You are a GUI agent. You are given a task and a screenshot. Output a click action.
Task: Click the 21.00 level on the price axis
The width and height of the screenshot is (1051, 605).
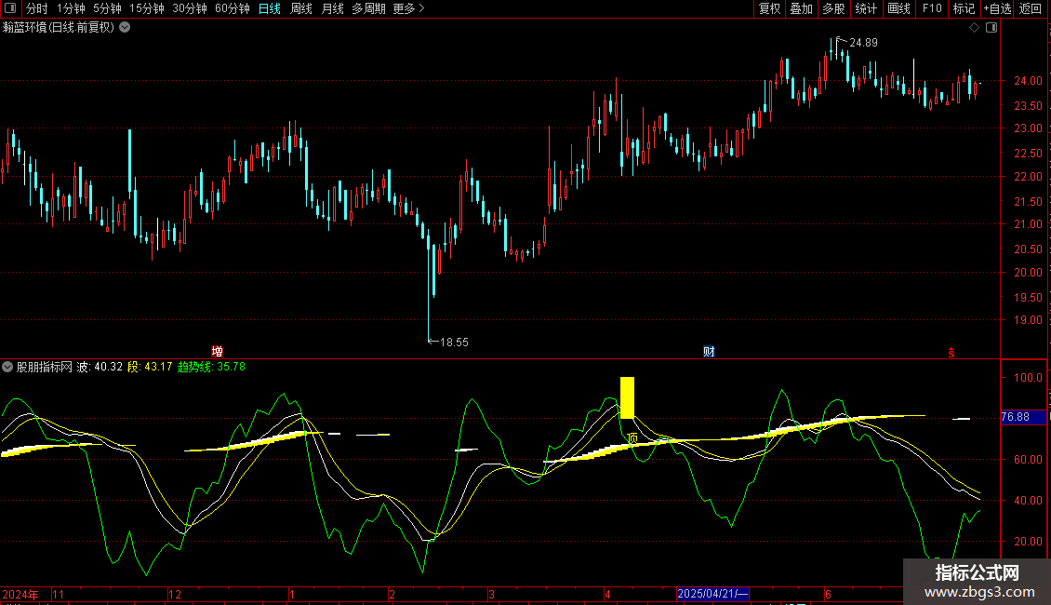(1028, 224)
